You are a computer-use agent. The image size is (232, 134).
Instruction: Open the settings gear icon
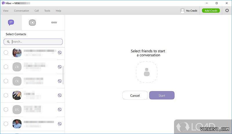point(227,10)
